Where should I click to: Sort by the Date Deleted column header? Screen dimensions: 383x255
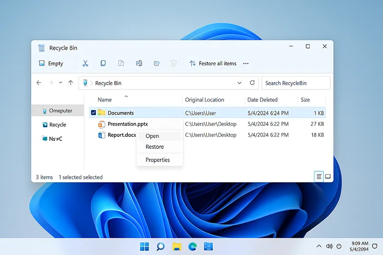click(262, 100)
